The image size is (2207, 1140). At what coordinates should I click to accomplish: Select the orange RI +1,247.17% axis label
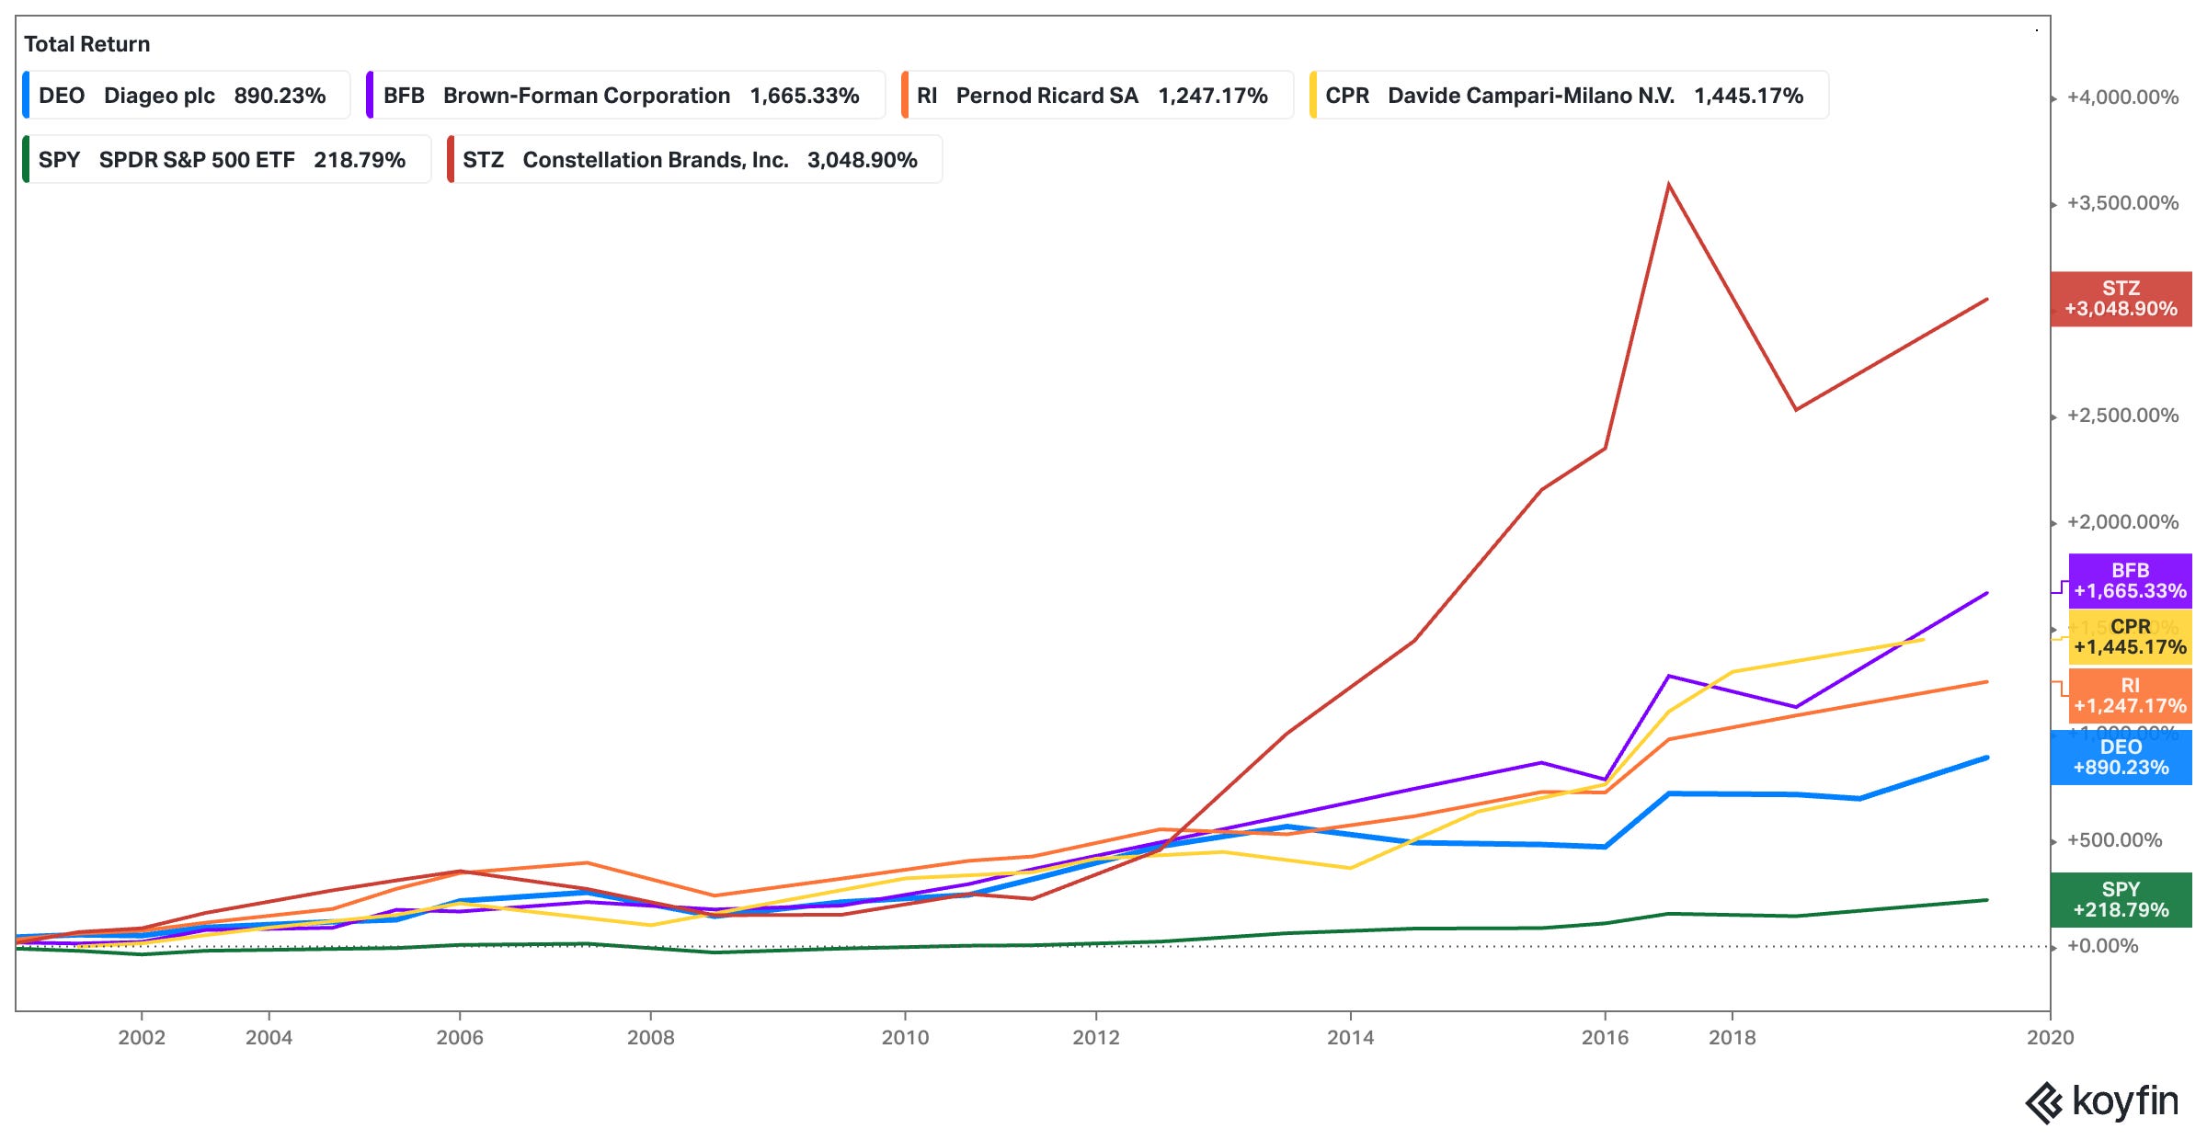(x=2130, y=696)
